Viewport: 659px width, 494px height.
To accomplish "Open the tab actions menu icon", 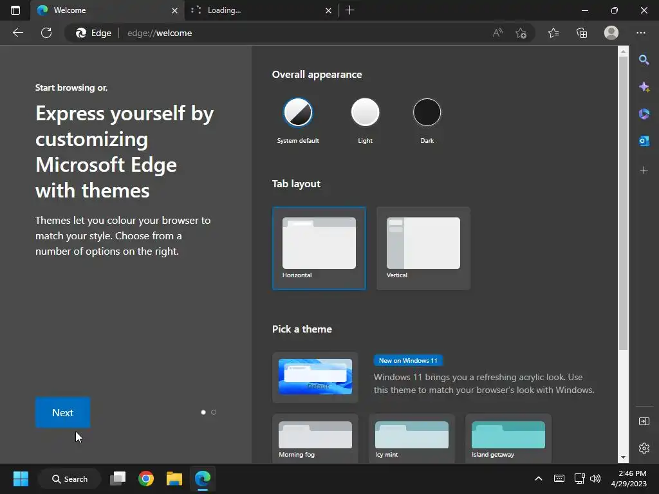I will point(15,10).
